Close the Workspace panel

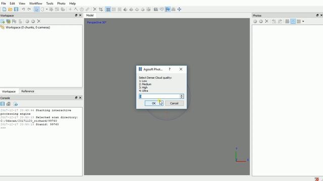[80, 16]
